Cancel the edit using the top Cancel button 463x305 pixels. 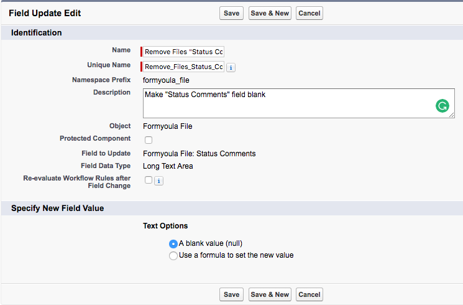309,13
